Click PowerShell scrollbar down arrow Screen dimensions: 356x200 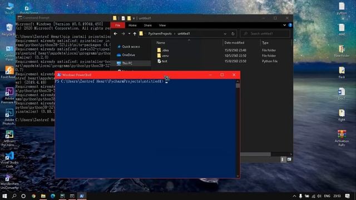(x=238, y=176)
